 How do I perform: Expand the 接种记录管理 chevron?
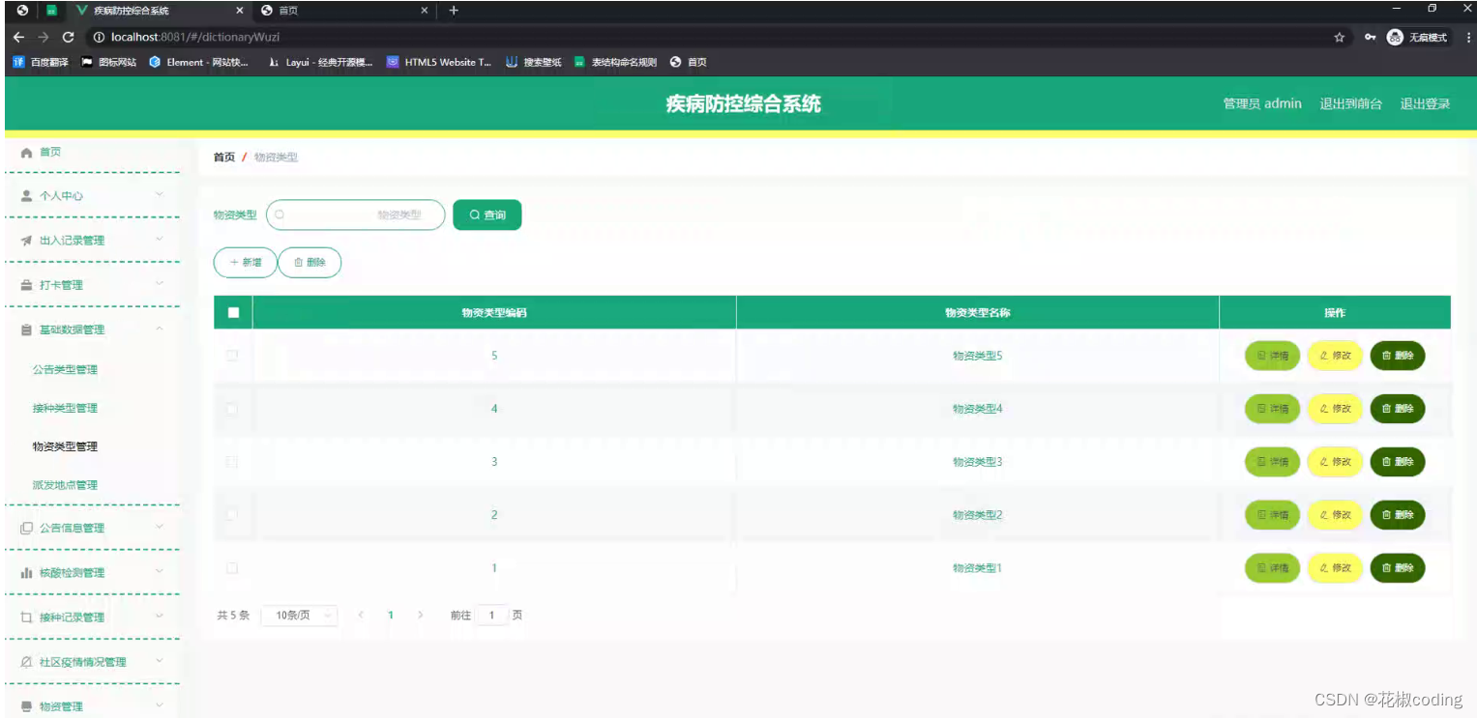click(x=160, y=617)
